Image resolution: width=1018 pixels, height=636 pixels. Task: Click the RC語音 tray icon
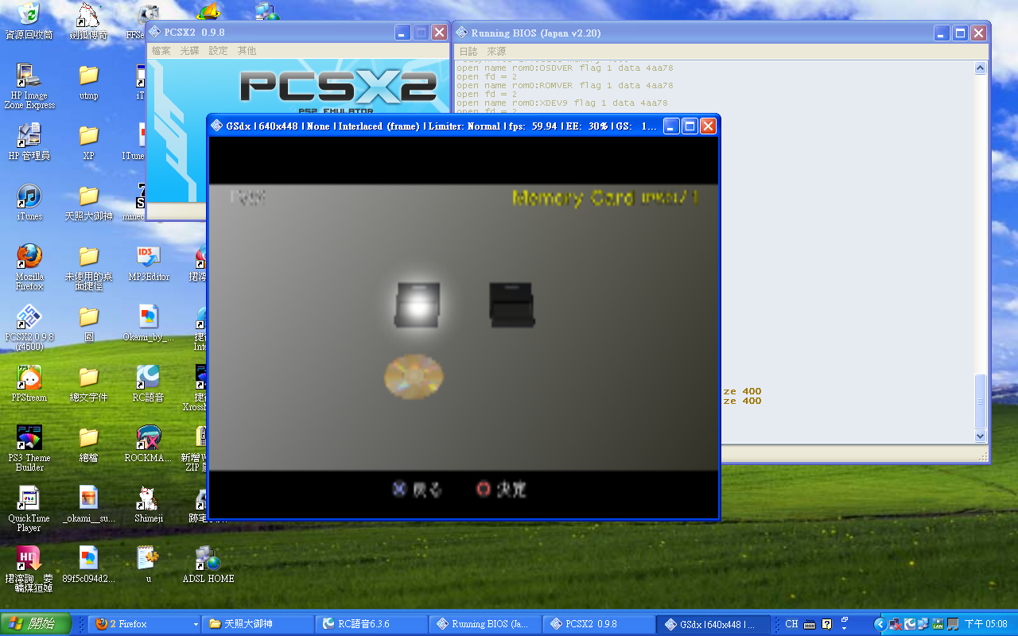click(x=909, y=624)
